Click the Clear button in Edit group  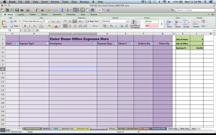15,26
